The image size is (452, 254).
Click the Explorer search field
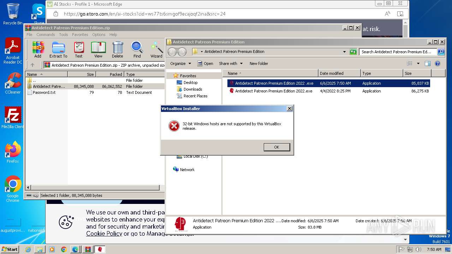pos(398,52)
